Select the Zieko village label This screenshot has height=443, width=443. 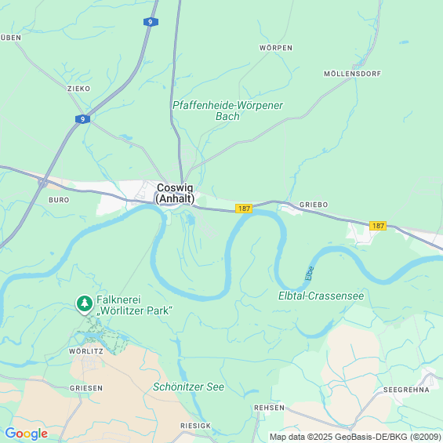click(79, 89)
